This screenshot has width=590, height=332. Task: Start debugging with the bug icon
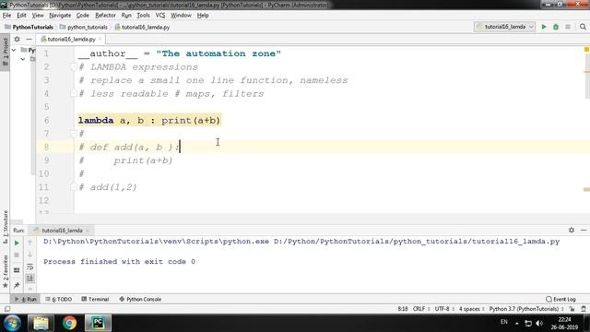pos(556,27)
